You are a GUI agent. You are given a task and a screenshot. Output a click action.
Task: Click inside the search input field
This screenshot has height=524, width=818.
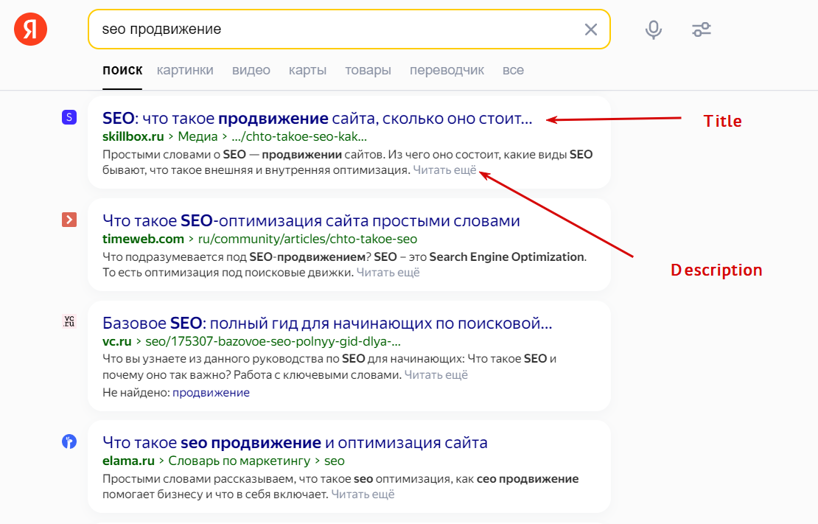295,29
